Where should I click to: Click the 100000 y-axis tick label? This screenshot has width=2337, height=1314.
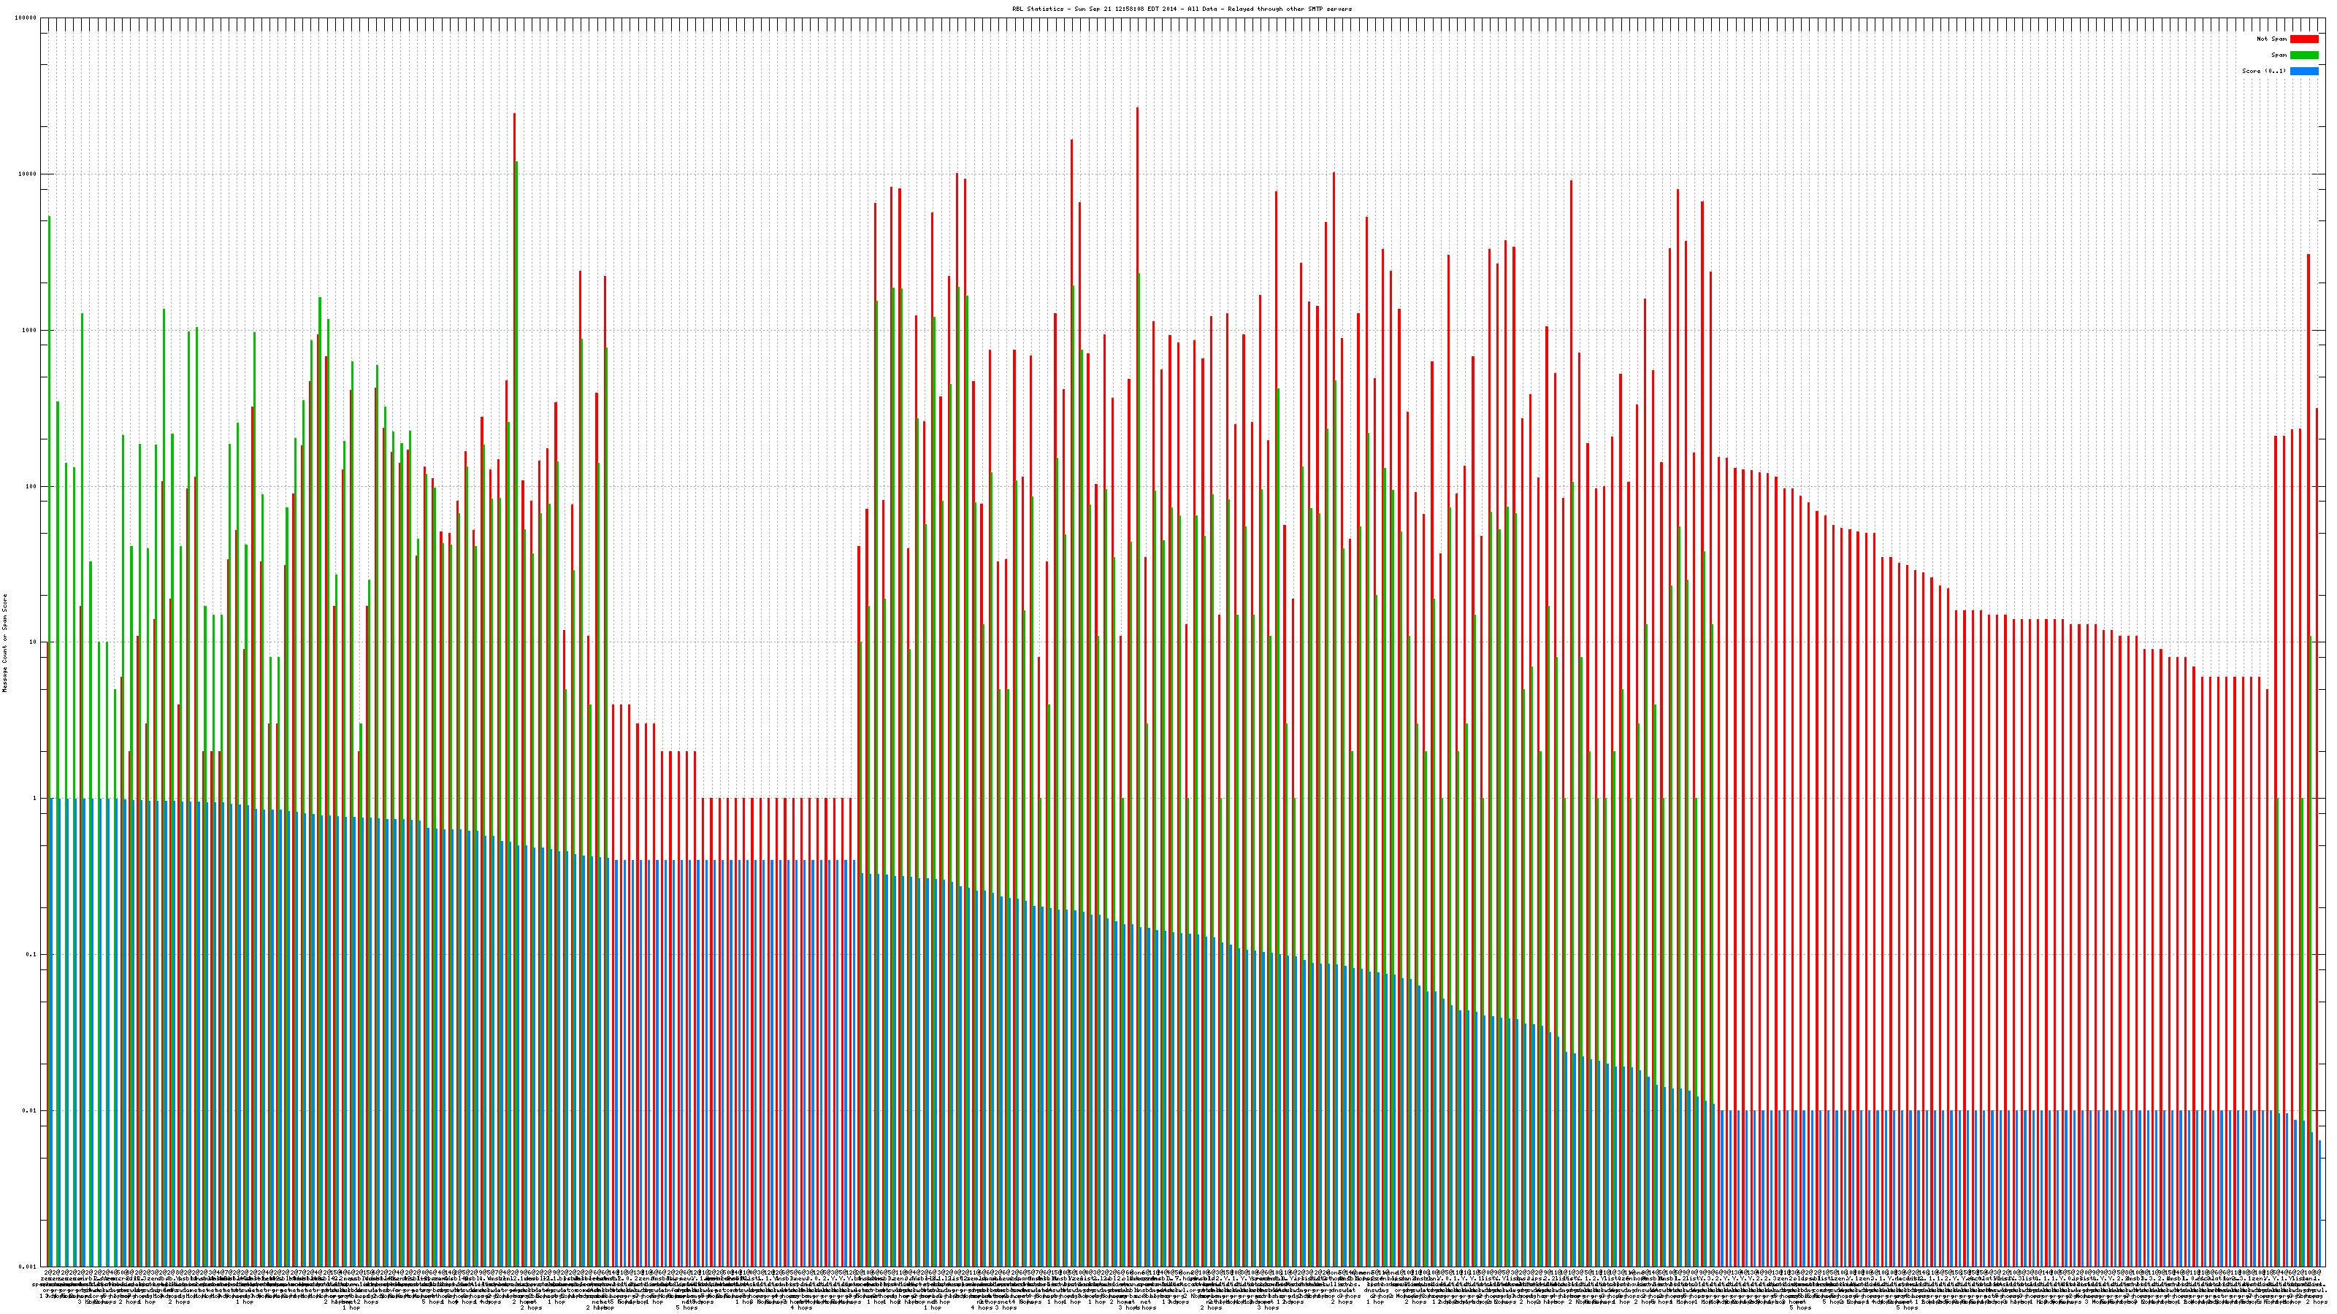26,18
